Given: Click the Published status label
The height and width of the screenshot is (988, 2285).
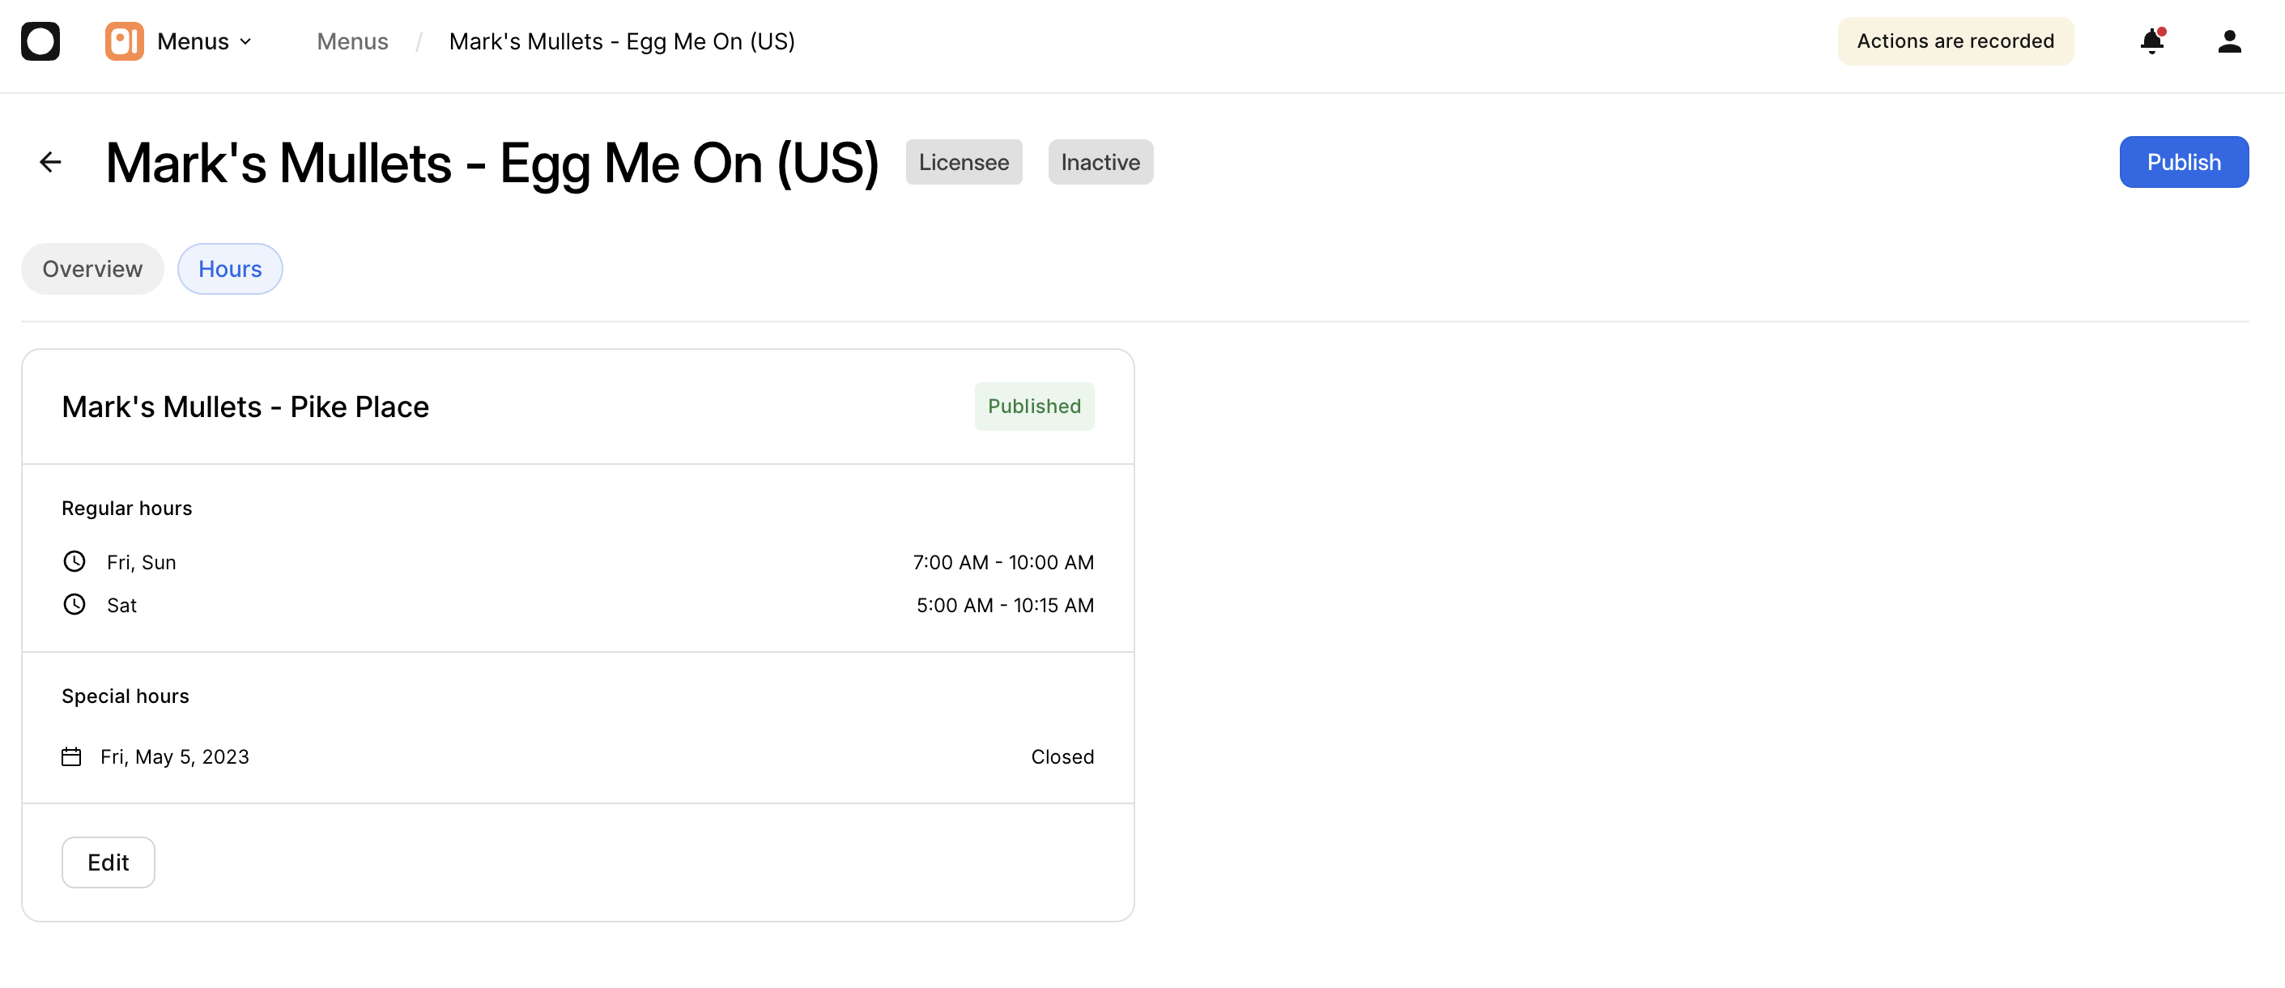Looking at the screenshot, I should coord(1034,407).
